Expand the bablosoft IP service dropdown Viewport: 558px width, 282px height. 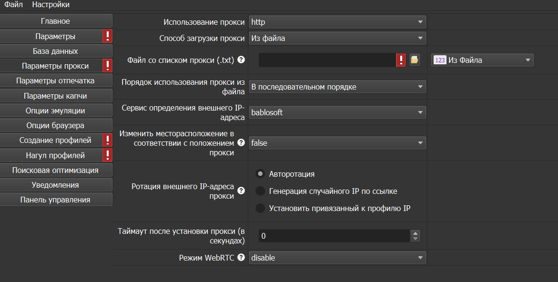pyautogui.click(x=337, y=112)
